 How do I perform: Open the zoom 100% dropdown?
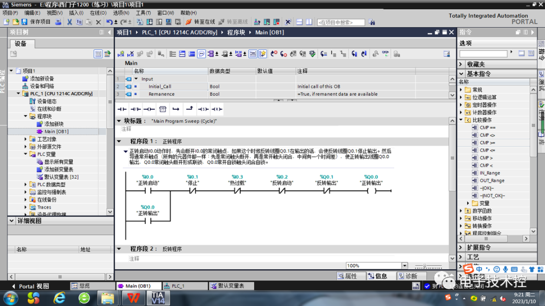point(405,266)
